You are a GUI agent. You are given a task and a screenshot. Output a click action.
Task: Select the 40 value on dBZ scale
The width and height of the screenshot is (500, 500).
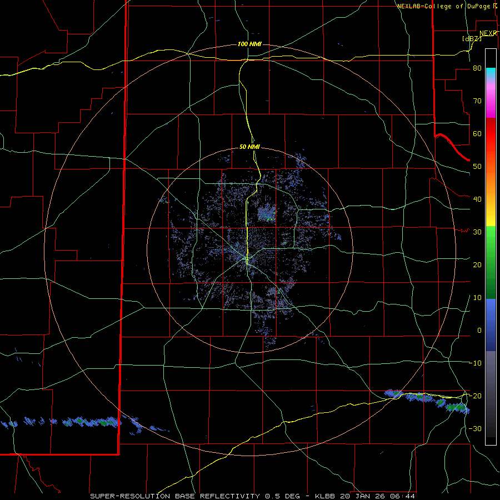point(477,199)
